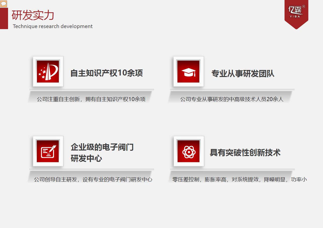Click the description 公司创导自主研发
This screenshot has height=228, width=323.
93,180
